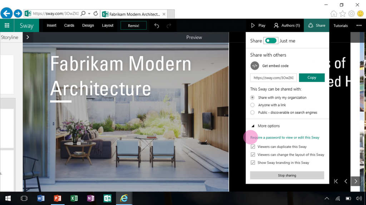
Task: Go to next slide in preview
Action: 356,181
